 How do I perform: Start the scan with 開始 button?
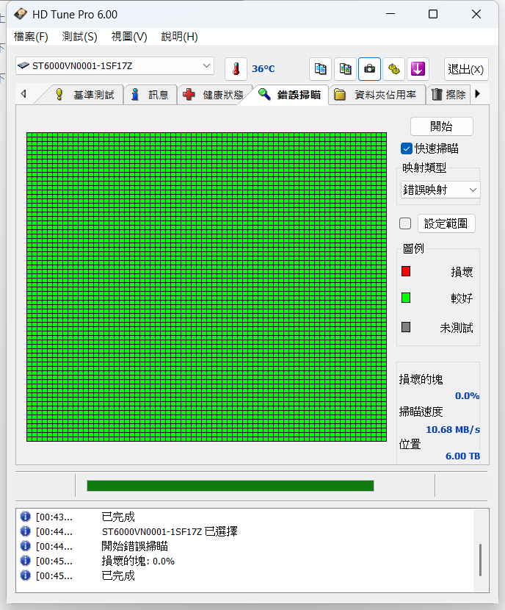442,126
